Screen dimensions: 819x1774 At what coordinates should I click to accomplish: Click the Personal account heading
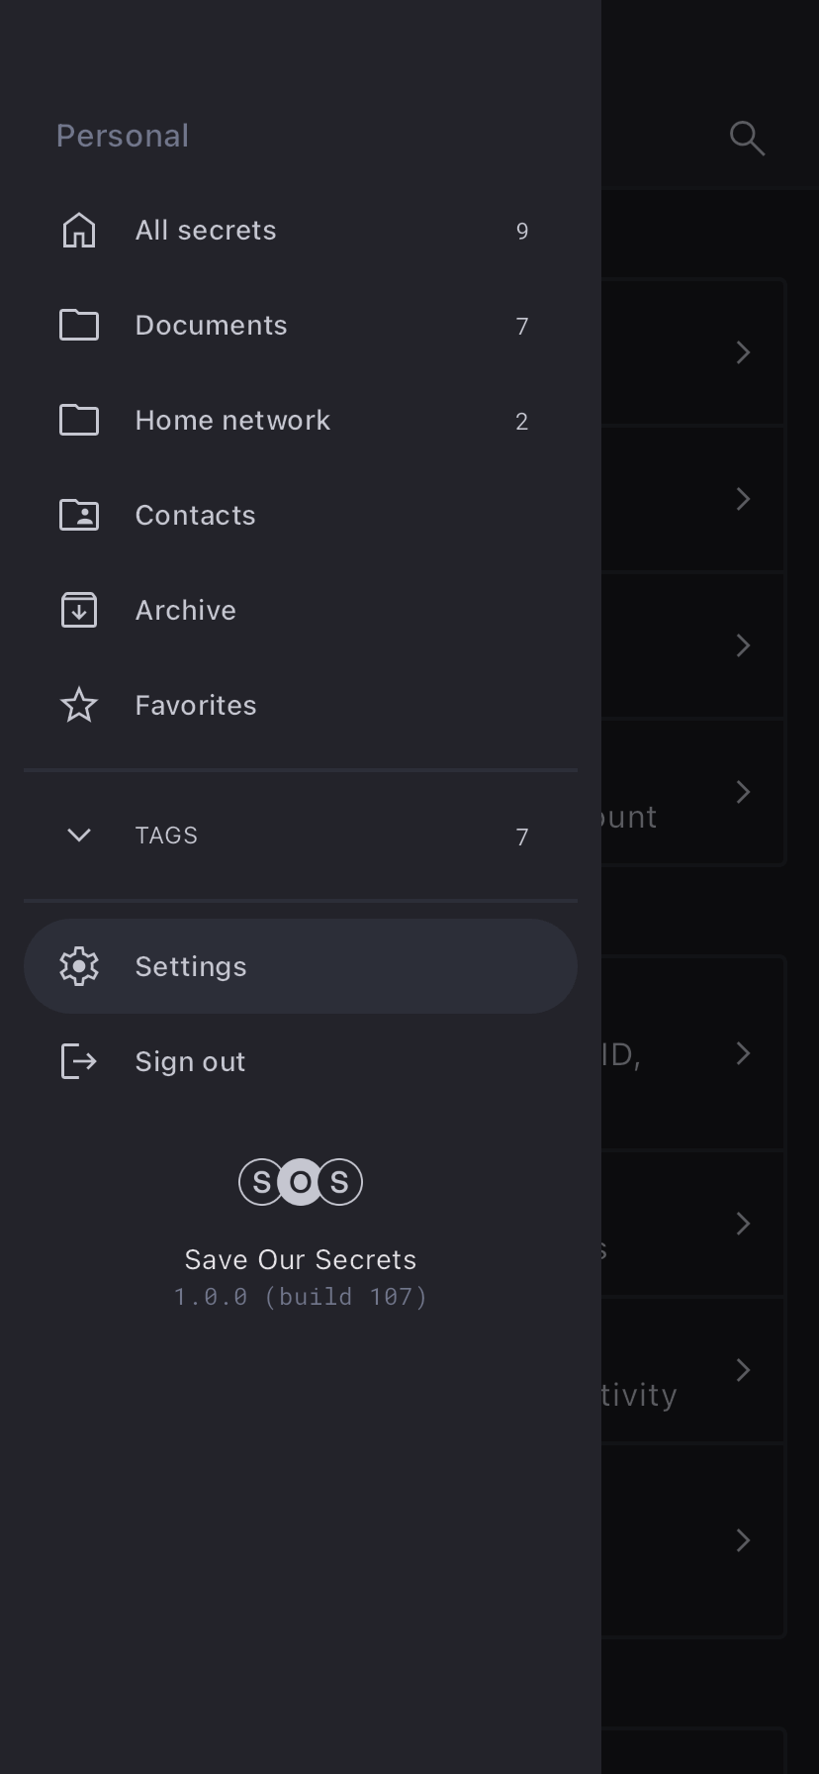pos(123,137)
